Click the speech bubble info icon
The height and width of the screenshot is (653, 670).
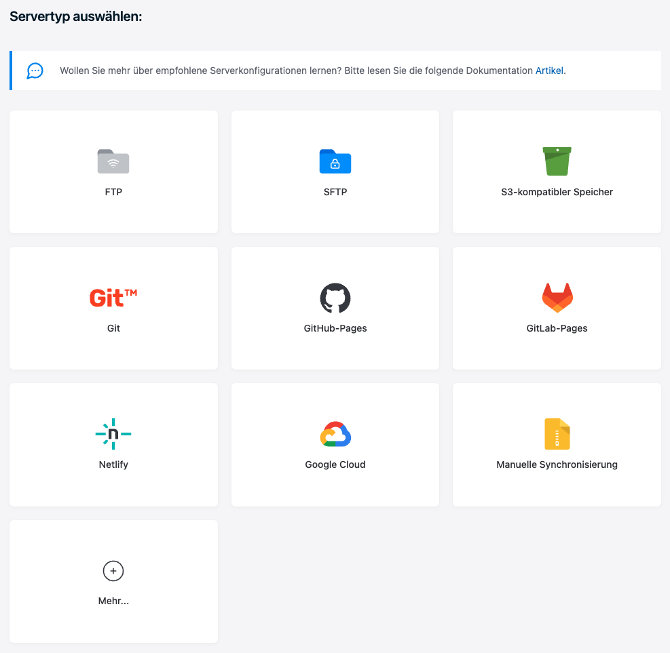(x=35, y=71)
